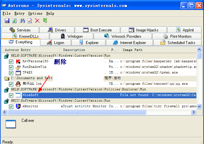204x144 pixels.
Task: Uncheck the TP4EX checkbox
Action: click(x=11, y=73)
